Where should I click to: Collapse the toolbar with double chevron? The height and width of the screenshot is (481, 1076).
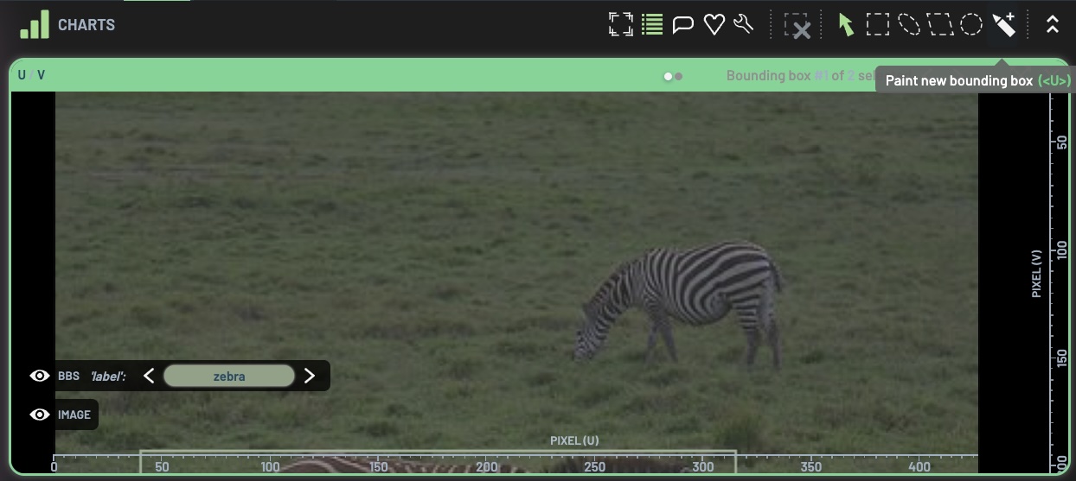1052,24
